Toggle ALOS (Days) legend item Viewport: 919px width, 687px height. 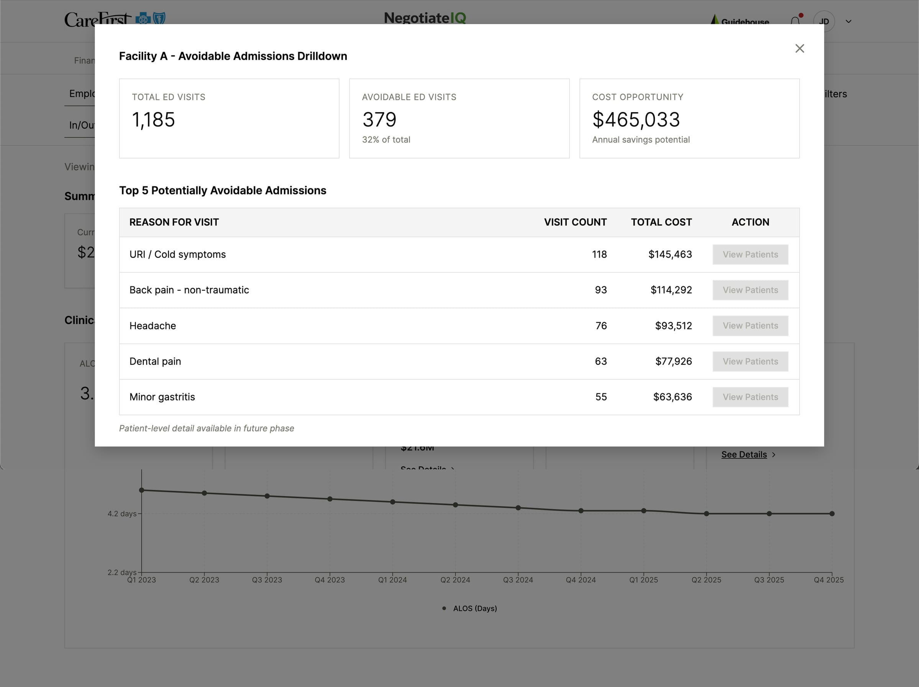(470, 608)
